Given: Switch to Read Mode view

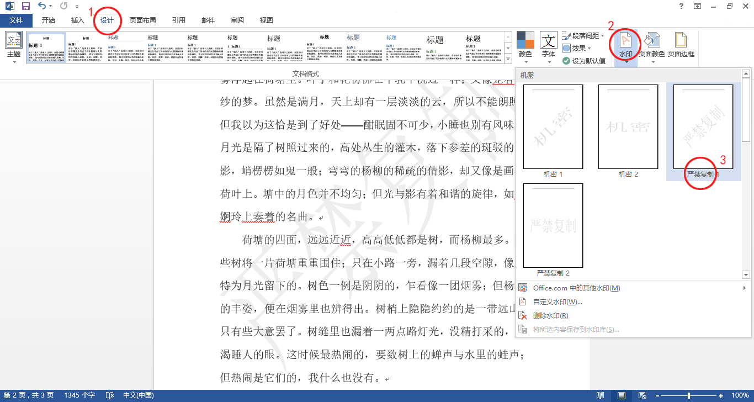Looking at the screenshot, I should click(x=600, y=395).
